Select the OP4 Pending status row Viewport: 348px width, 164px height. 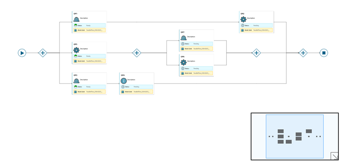137,87
